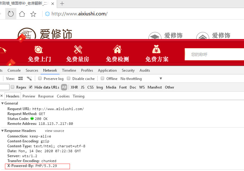Click the site security icon before the URL
This screenshot has height=171, width=244.
pyautogui.click(x=47, y=14)
